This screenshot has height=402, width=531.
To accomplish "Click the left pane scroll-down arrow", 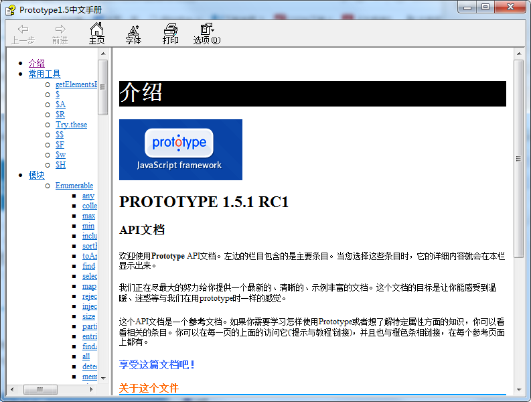I will pos(102,378).
